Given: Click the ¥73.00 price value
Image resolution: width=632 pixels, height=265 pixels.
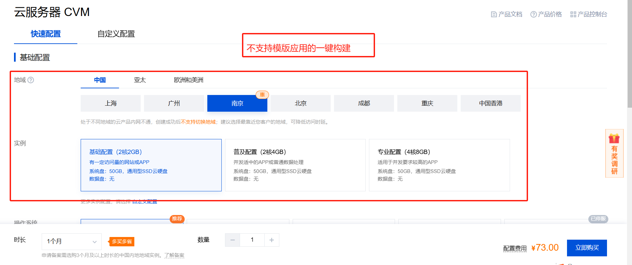Looking at the screenshot, I should coord(545,248).
